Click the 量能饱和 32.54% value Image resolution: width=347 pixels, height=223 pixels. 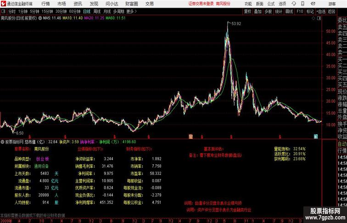coord(299,149)
